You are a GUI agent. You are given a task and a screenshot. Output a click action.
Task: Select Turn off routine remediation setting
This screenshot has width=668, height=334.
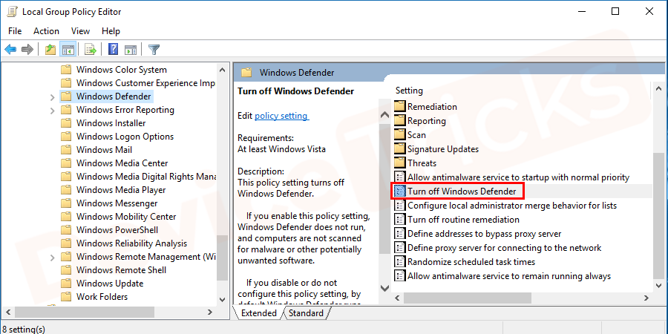click(463, 220)
